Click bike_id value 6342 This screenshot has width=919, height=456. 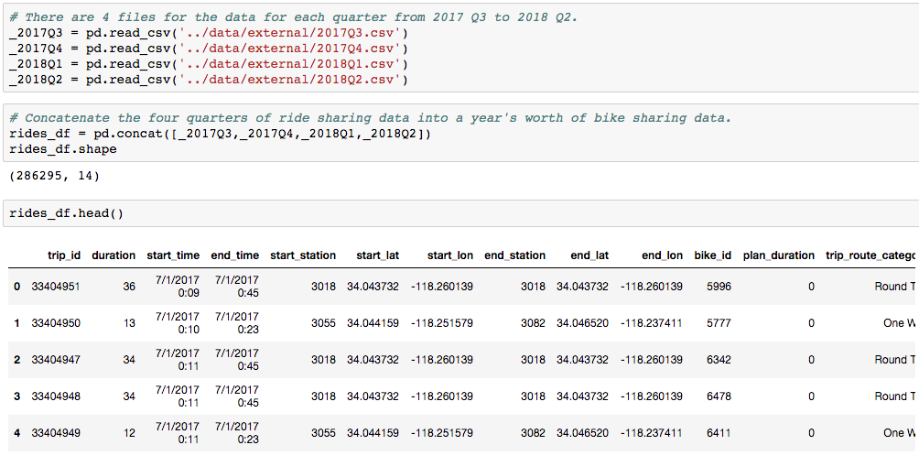719,360
